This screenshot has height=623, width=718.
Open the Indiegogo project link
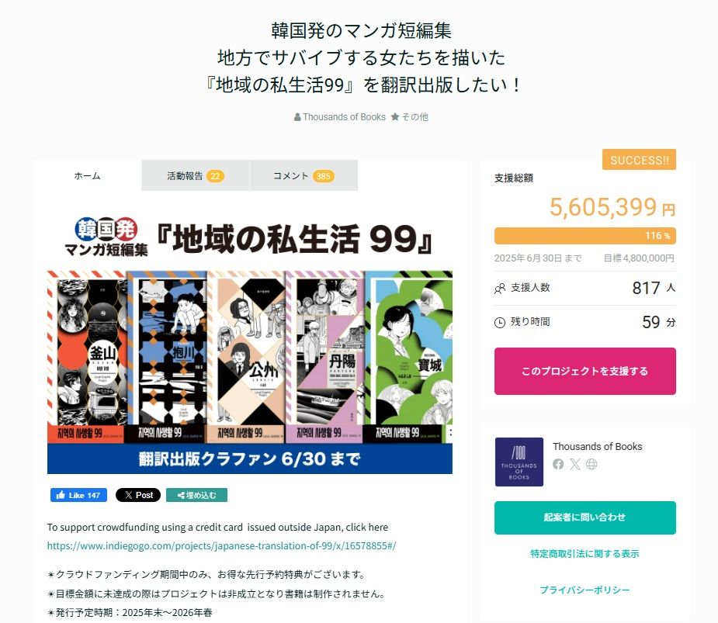[222, 545]
